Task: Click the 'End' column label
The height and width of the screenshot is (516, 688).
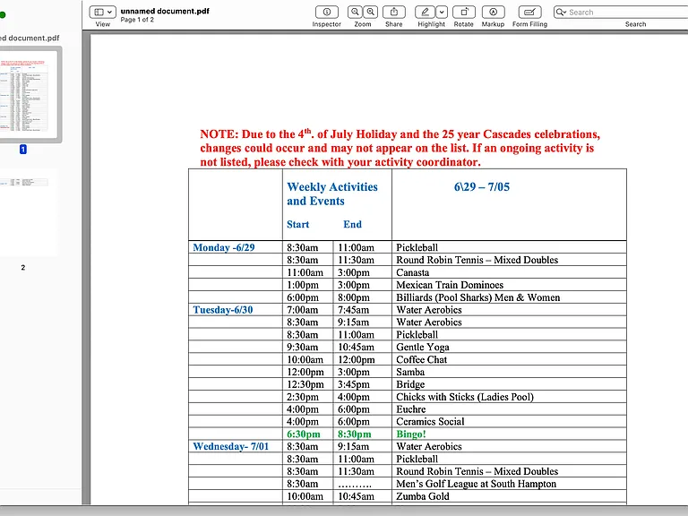Action: [352, 224]
